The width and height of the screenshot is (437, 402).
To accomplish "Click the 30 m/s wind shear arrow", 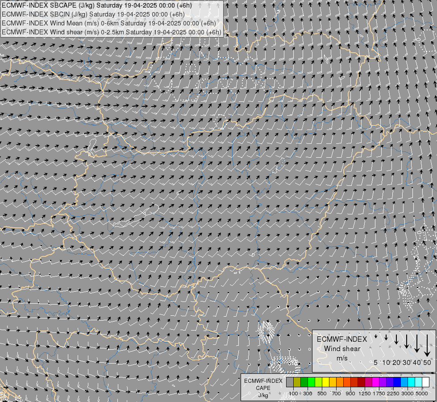I will click(x=407, y=341).
